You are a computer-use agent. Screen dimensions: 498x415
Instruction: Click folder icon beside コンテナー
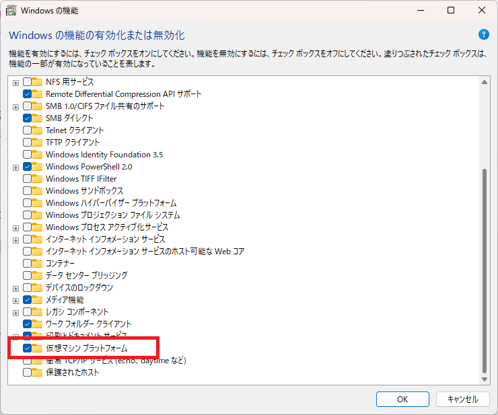(37, 263)
